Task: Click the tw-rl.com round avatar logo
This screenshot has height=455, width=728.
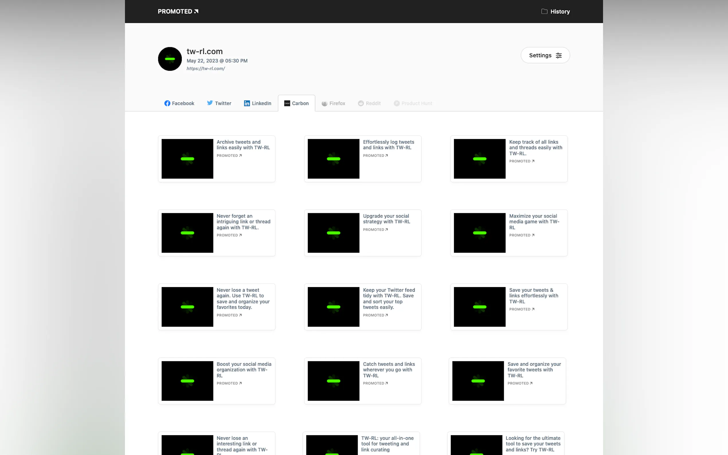Action: [x=170, y=59]
